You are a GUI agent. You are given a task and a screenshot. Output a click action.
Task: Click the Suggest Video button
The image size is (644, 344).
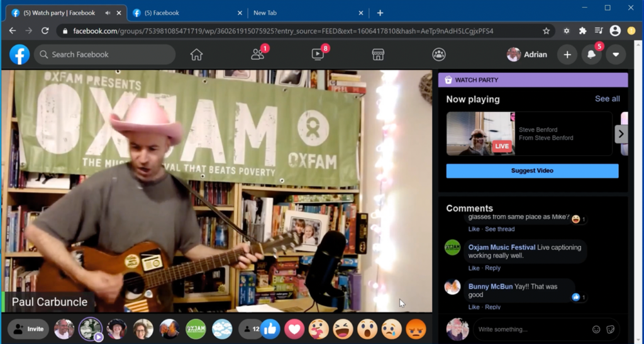pos(532,170)
